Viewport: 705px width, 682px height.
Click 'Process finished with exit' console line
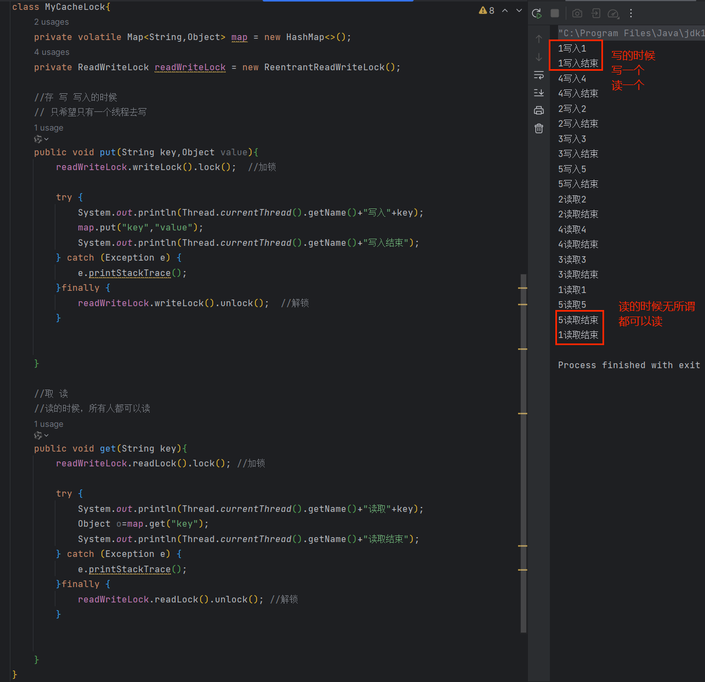[629, 365]
